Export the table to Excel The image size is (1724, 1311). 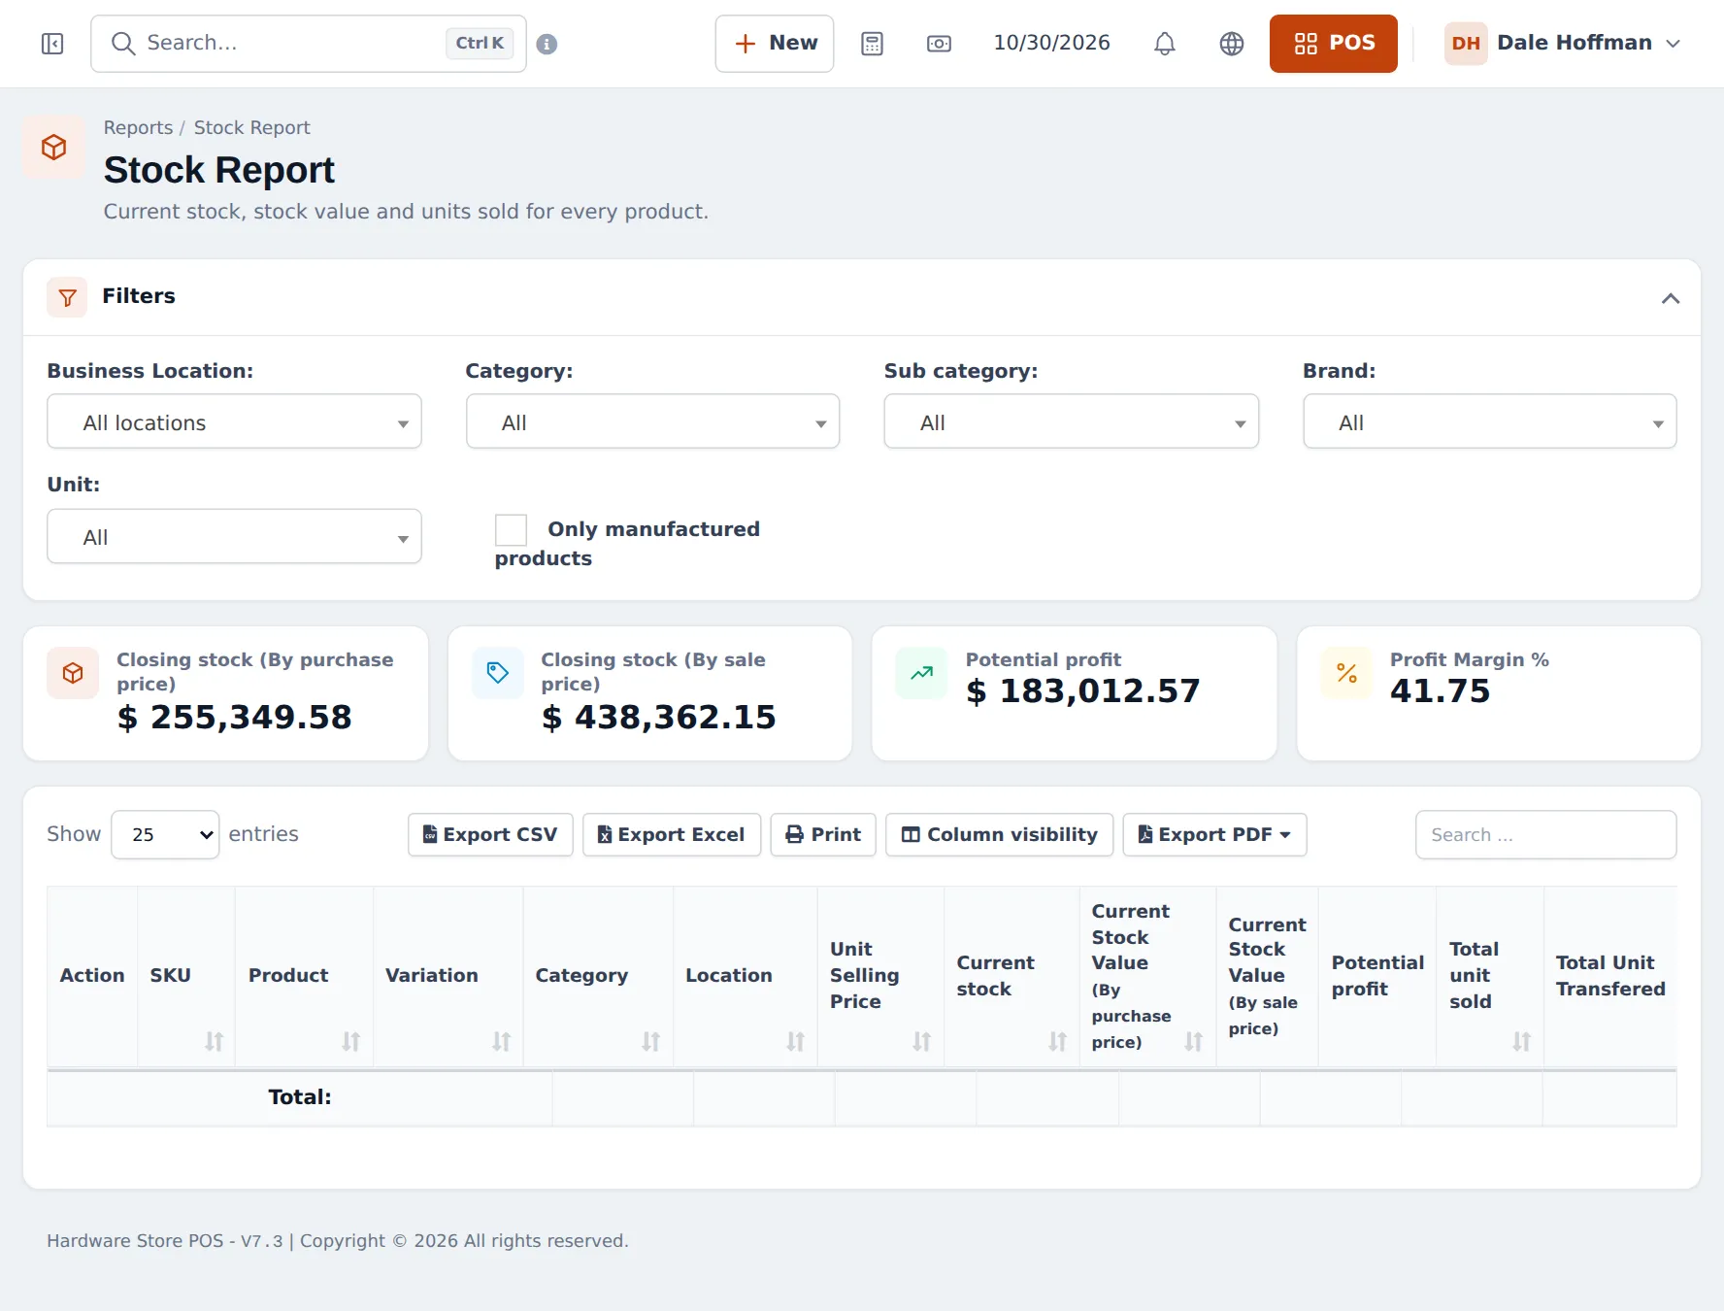pyautogui.click(x=672, y=835)
